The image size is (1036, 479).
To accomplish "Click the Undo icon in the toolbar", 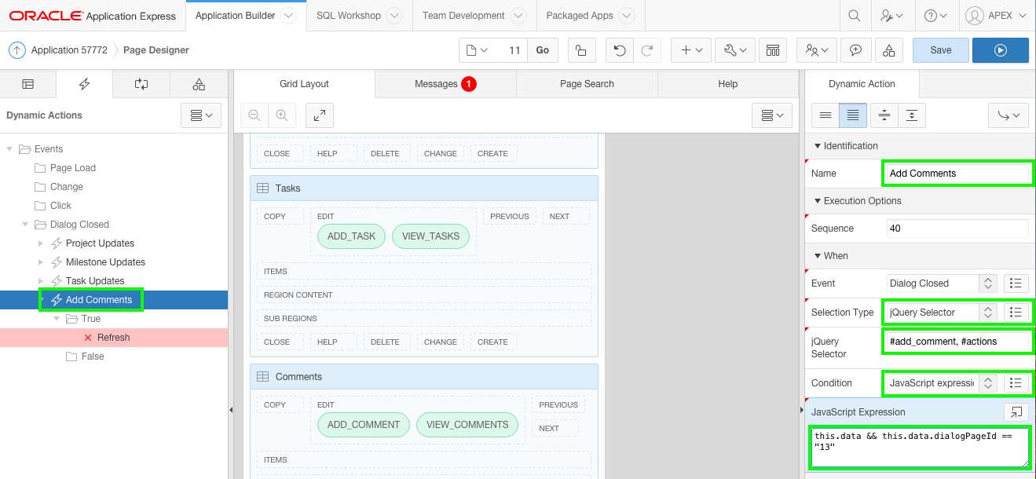I will click(620, 49).
